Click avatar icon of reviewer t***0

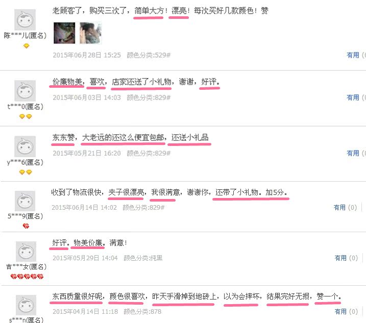tap(25, 90)
